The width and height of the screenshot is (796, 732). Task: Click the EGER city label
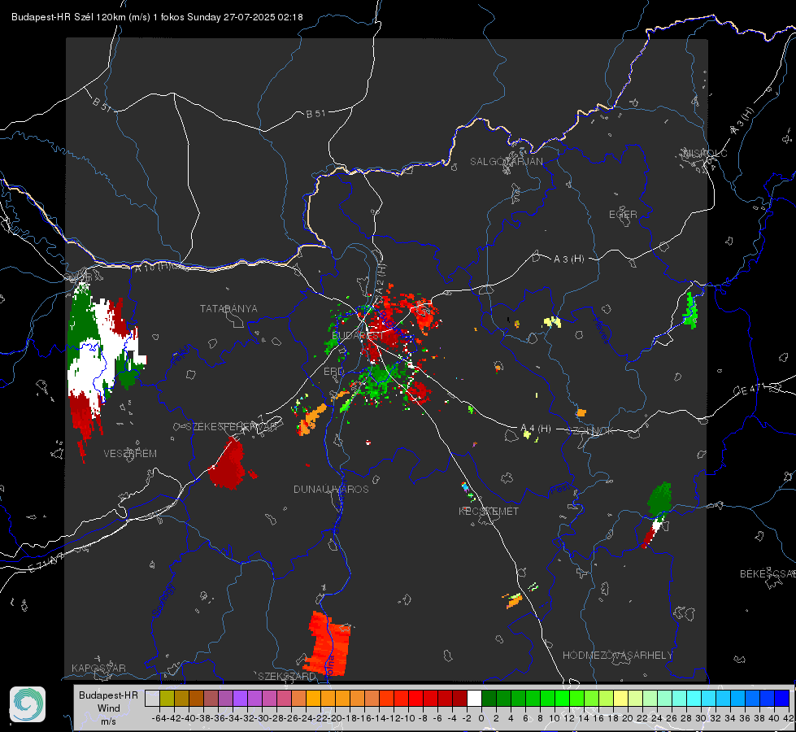click(623, 215)
